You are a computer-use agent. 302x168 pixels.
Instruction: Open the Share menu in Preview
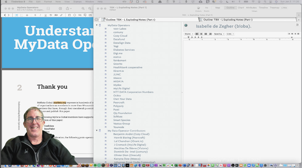point(68,8)
